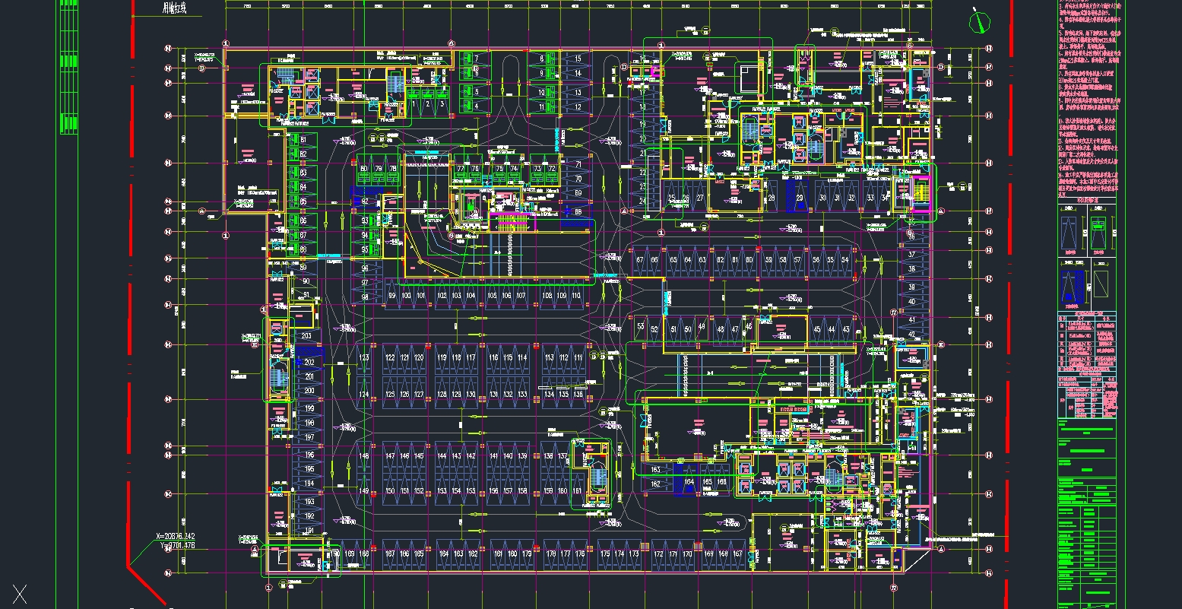This screenshot has height=609, width=1182.
Task: Select parking space number 42
Action: pos(912,334)
